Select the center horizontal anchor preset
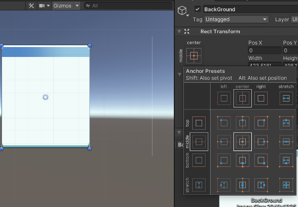 pyautogui.click(x=242, y=98)
